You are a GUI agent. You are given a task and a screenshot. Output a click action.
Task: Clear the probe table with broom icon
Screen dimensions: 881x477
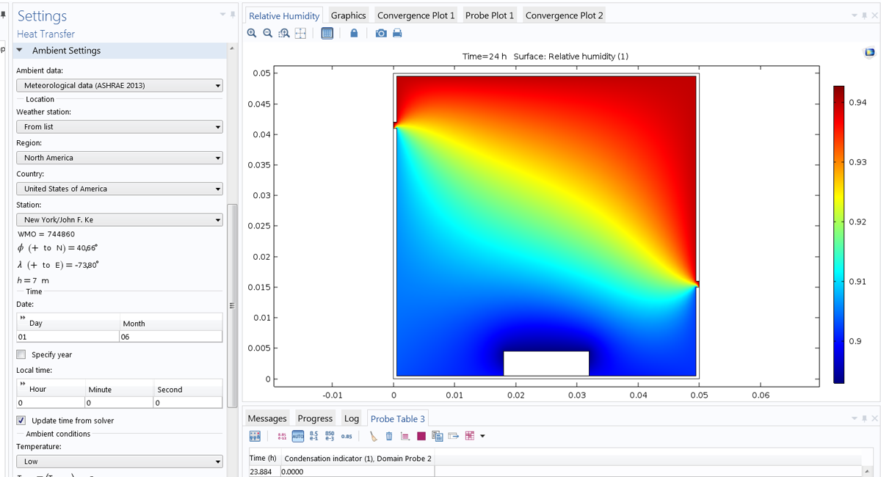click(x=373, y=436)
